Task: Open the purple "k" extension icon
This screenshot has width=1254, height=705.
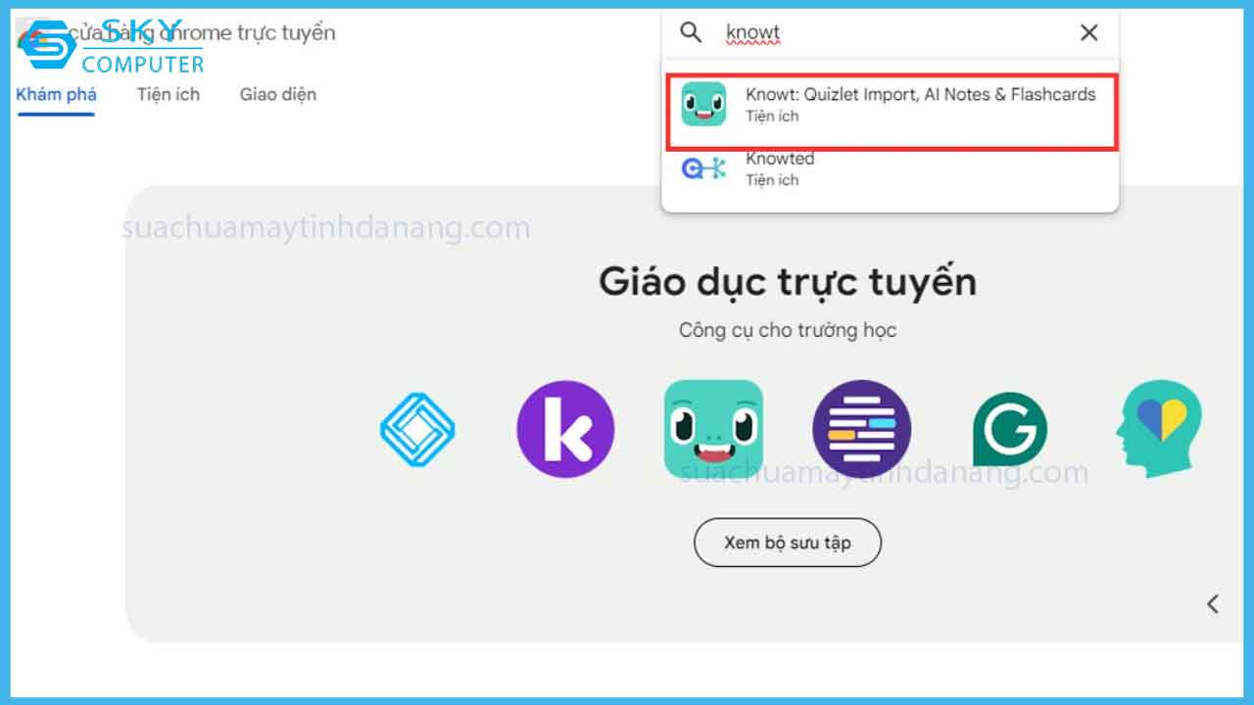Action: (565, 429)
